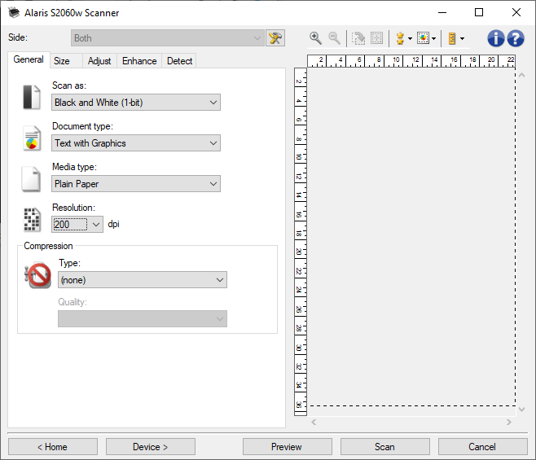Click the Alaris scanner title bar icon
Screen dimensions: 536x460
point(14,13)
